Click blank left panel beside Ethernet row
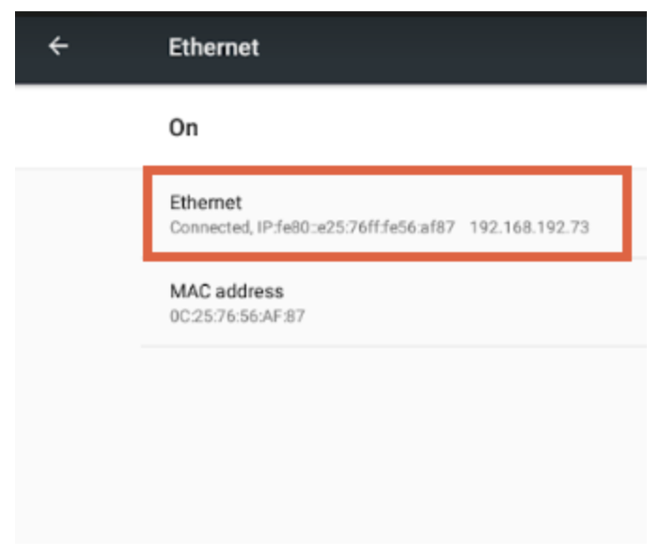Viewport: 660px width, 557px height. click(77, 214)
